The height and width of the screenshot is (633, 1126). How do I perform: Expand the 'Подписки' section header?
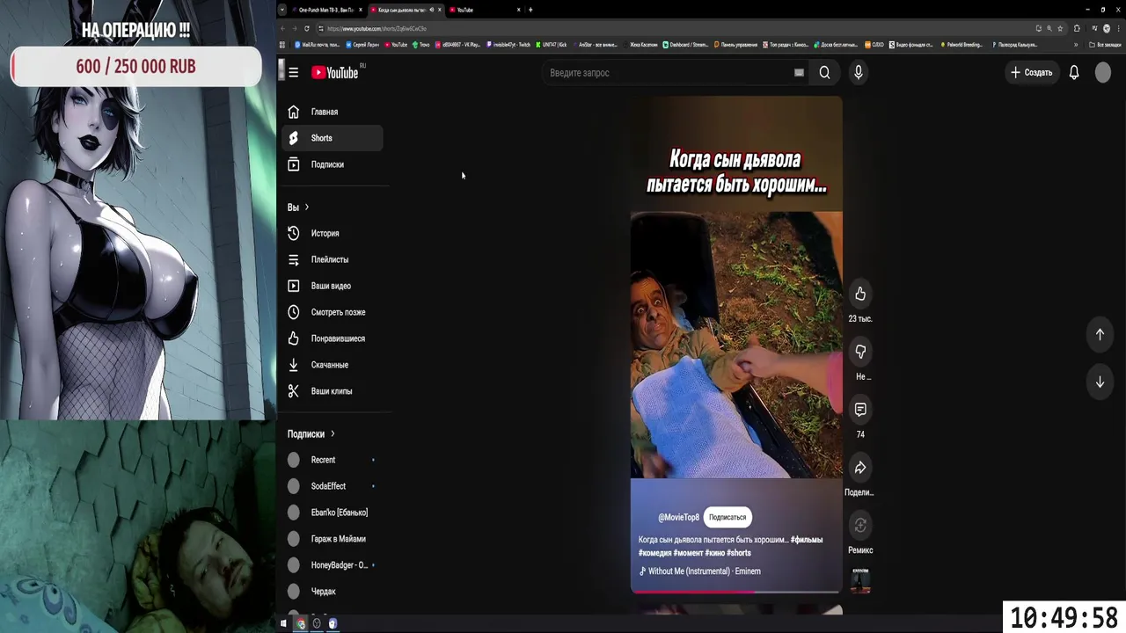pos(311,434)
